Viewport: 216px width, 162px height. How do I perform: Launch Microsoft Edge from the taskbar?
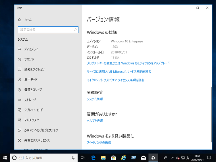coord(93,158)
